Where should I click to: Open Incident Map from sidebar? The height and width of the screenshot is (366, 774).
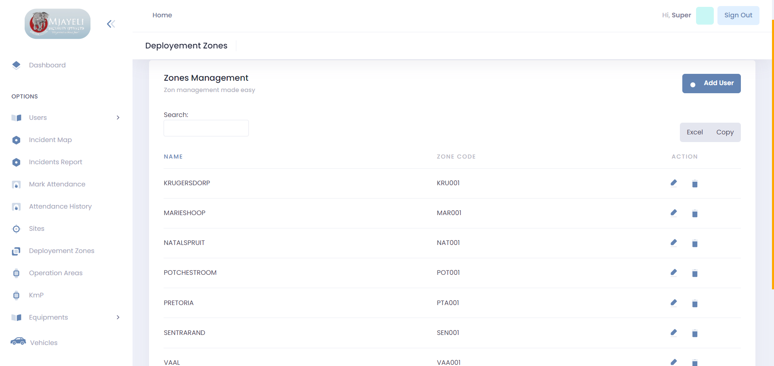pos(50,140)
